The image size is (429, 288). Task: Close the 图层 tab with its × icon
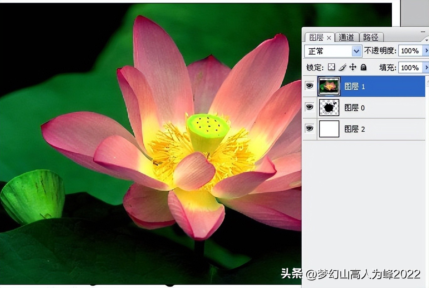(329, 38)
